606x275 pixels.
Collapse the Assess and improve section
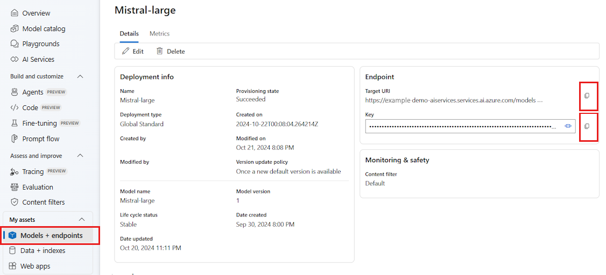(80, 156)
